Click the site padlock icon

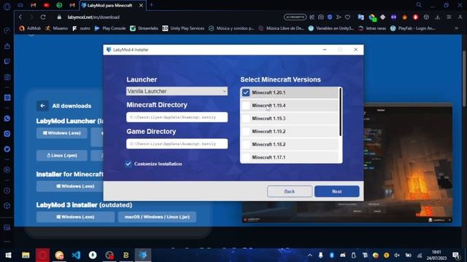click(x=59, y=17)
